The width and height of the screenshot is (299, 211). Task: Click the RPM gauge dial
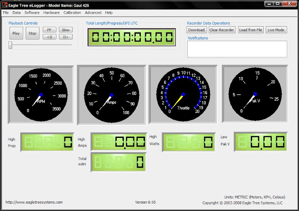pyautogui.click(x=41, y=96)
